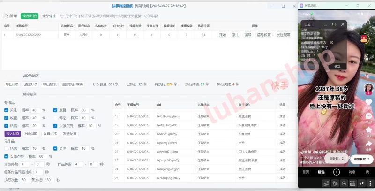
Task: Click the 私信 probability field showing 20
Action: click(x=35, y=126)
